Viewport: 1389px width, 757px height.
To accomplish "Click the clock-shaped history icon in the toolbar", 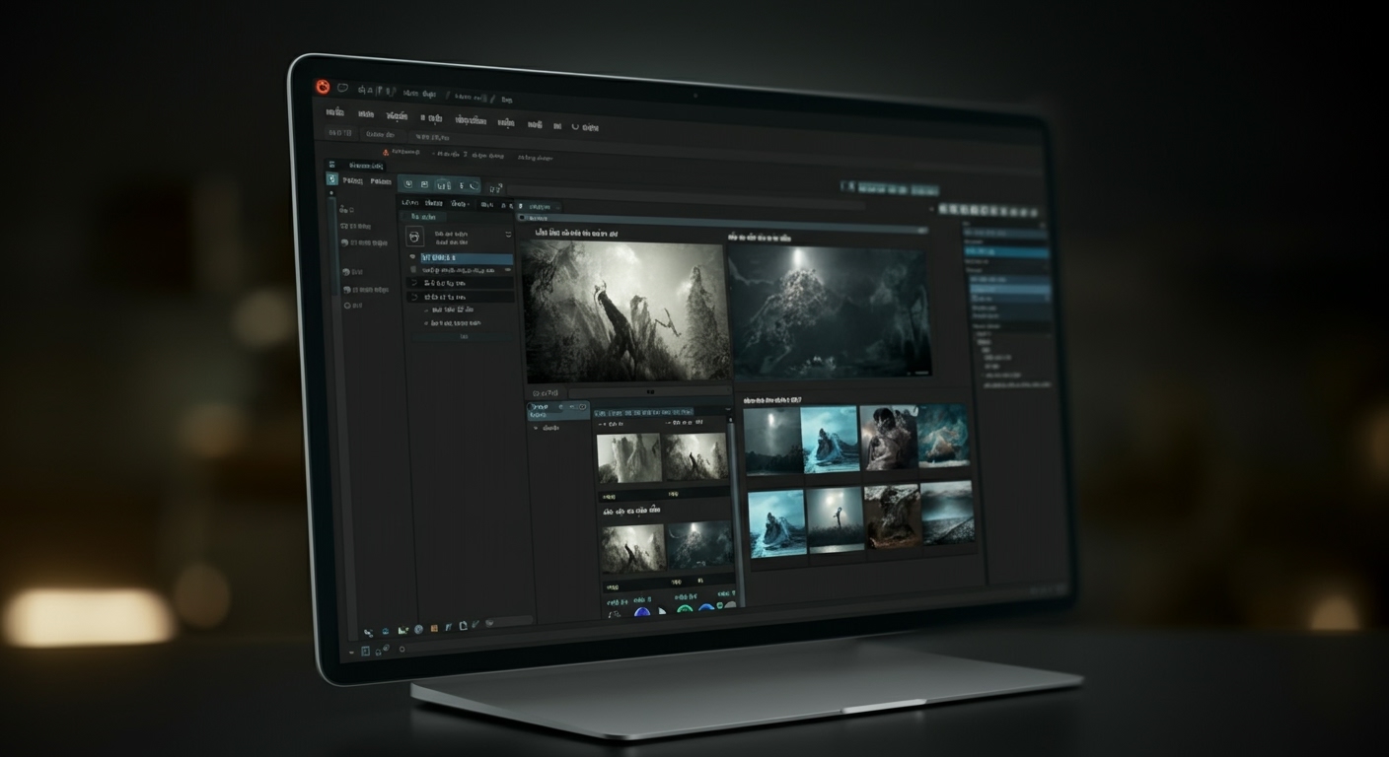I will point(473,186).
